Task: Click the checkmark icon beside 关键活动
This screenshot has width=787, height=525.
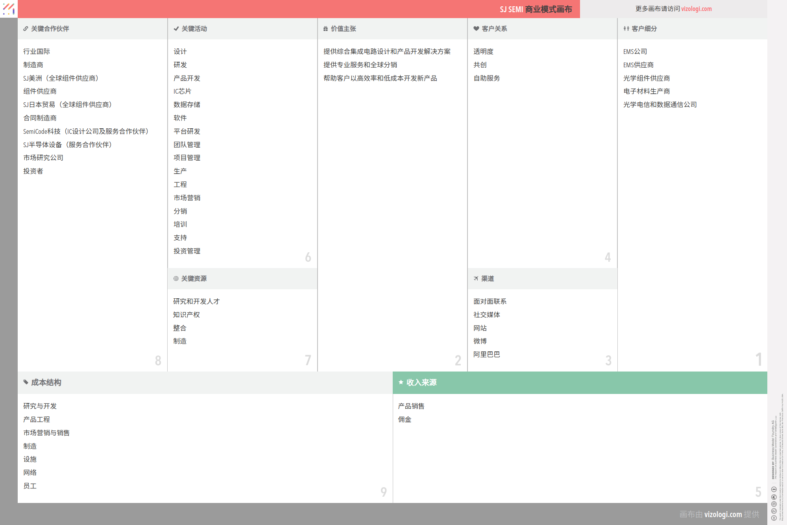Action: tap(176, 29)
